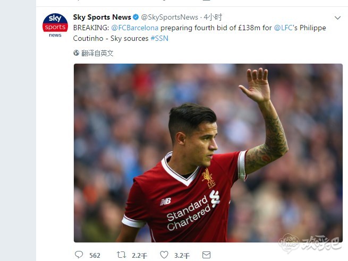Open the @LFC mention link
Viewport: 348px width, 261px height.
(283, 28)
